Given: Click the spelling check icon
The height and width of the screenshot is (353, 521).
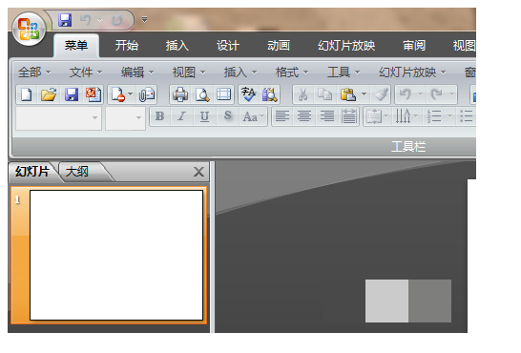Looking at the screenshot, I should (x=248, y=94).
